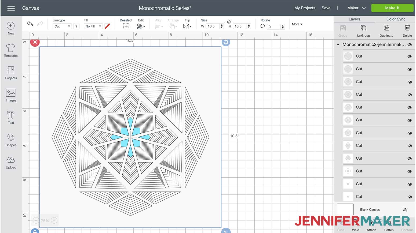Open the Images library
The height and width of the screenshot is (233, 416).
click(x=11, y=95)
